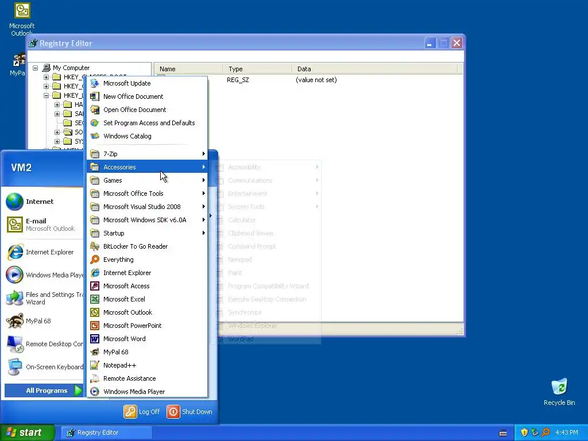Expand the Startup folder menu
The width and height of the screenshot is (588, 441).
coord(148,233)
